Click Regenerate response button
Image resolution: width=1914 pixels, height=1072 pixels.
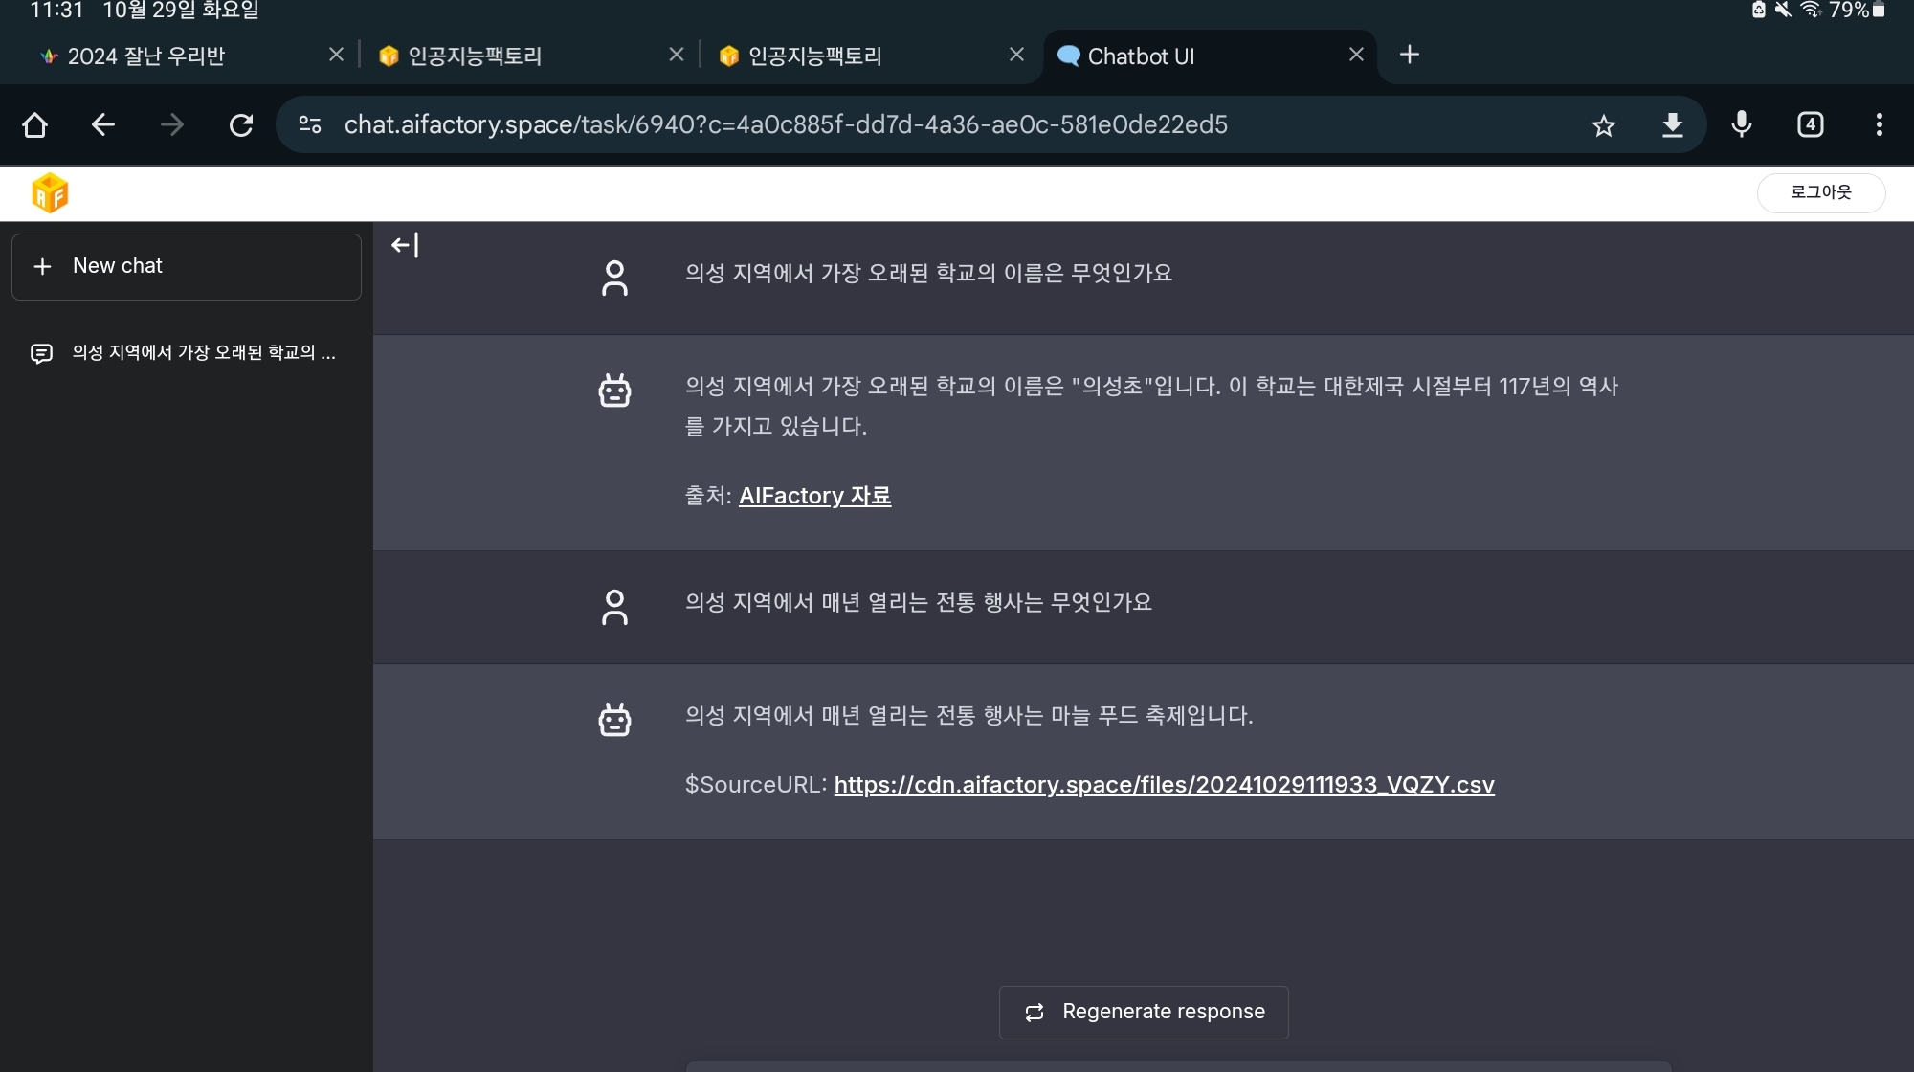click(x=1144, y=1013)
